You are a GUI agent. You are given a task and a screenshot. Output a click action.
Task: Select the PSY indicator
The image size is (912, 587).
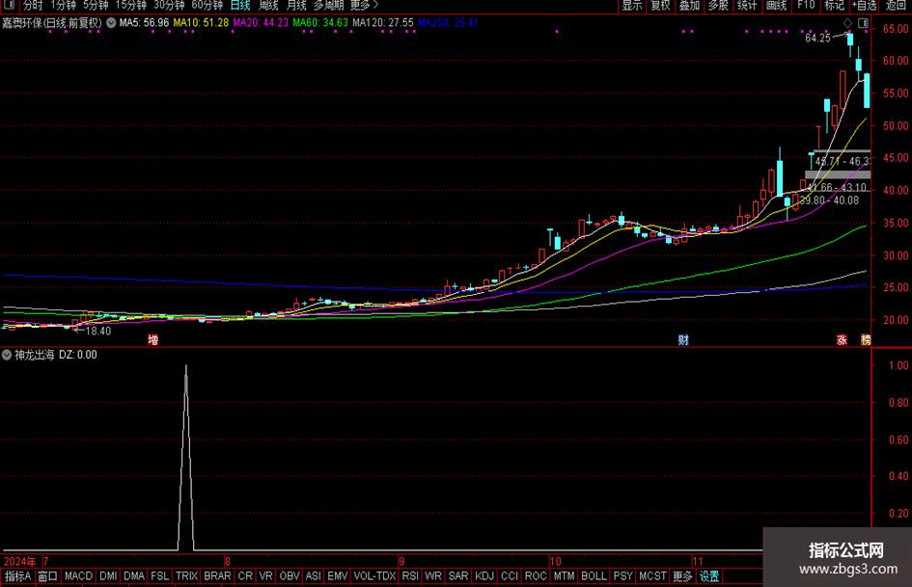(622, 576)
